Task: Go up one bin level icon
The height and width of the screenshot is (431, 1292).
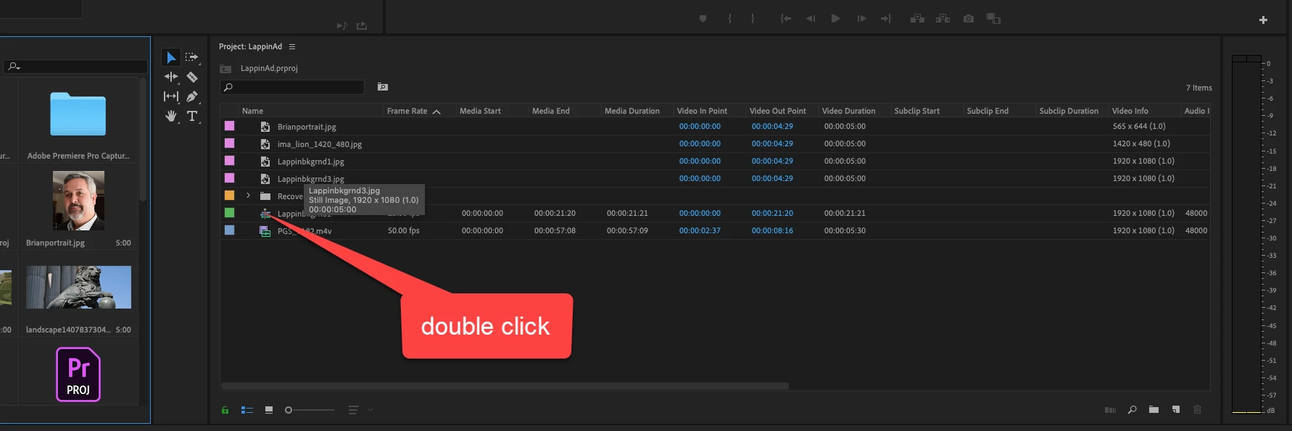Action: click(225, 69)
